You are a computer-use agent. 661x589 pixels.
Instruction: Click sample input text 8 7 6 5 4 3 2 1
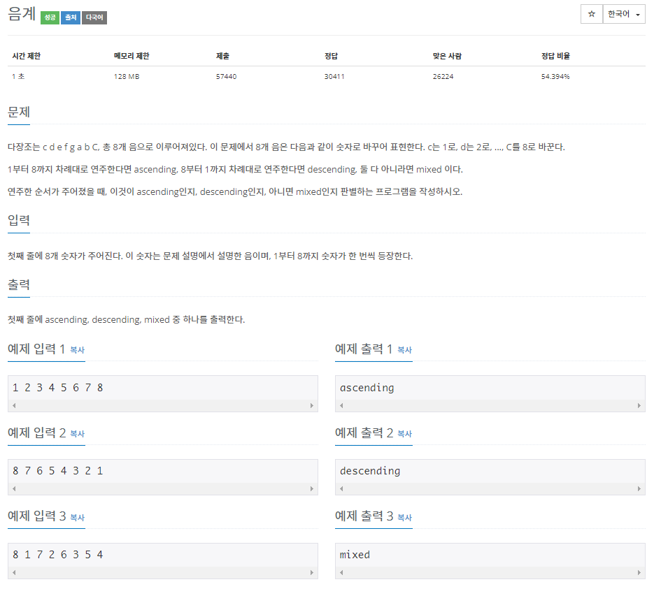pos(58,471)
